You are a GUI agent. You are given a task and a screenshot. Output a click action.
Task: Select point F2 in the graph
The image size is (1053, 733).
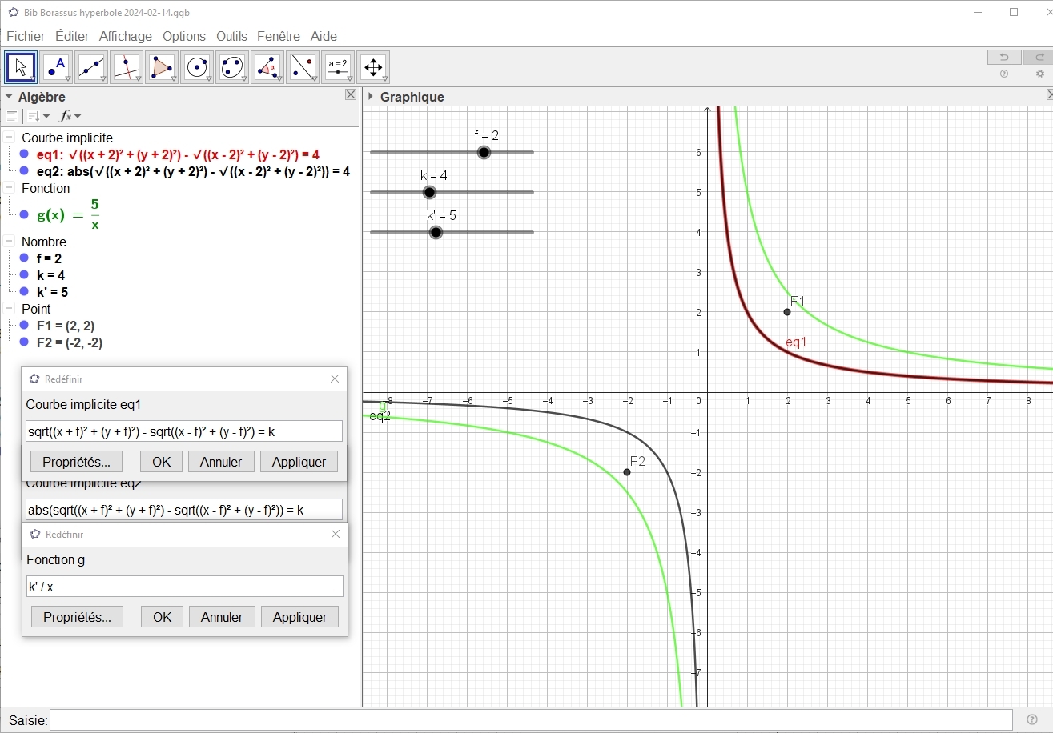627,472
